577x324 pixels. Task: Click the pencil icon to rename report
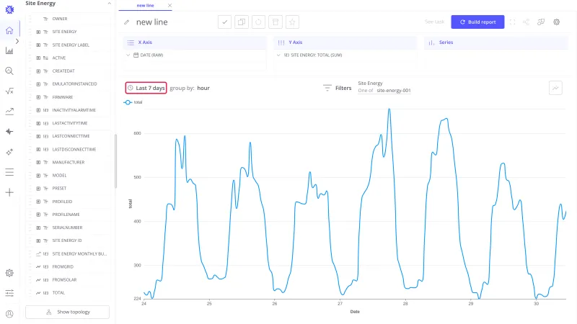click(127, 22)
